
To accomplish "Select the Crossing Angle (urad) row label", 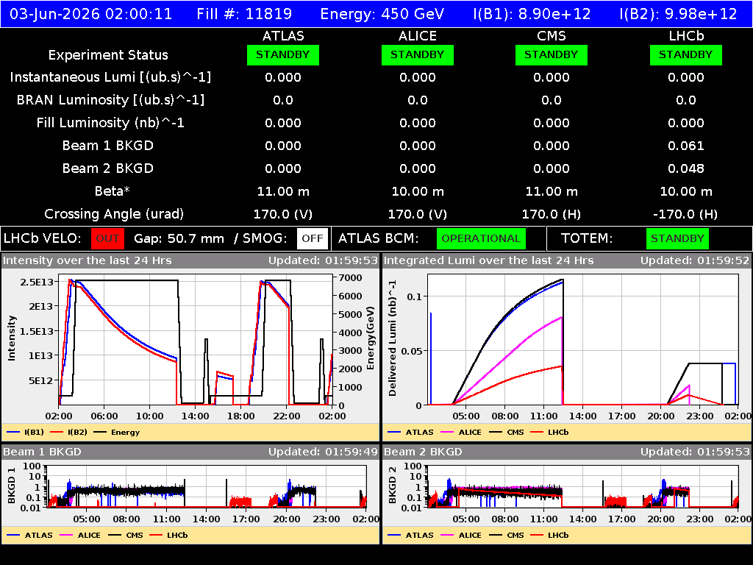I will (114, 214).
